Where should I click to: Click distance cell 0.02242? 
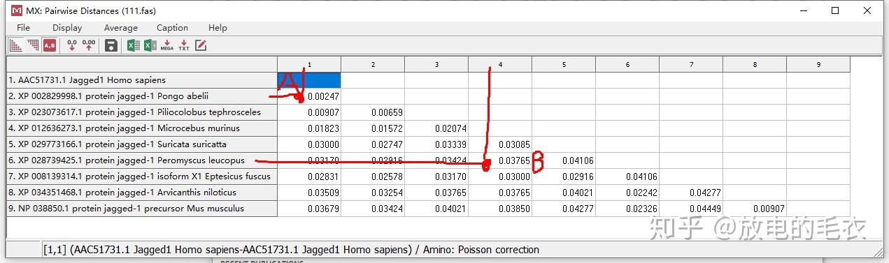click(x=627, y=193)
